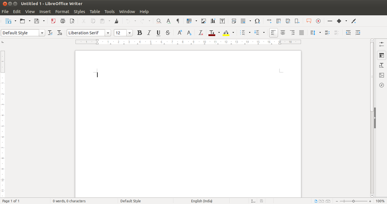Open font color dropdown arrow

click(x=219, y=33)
